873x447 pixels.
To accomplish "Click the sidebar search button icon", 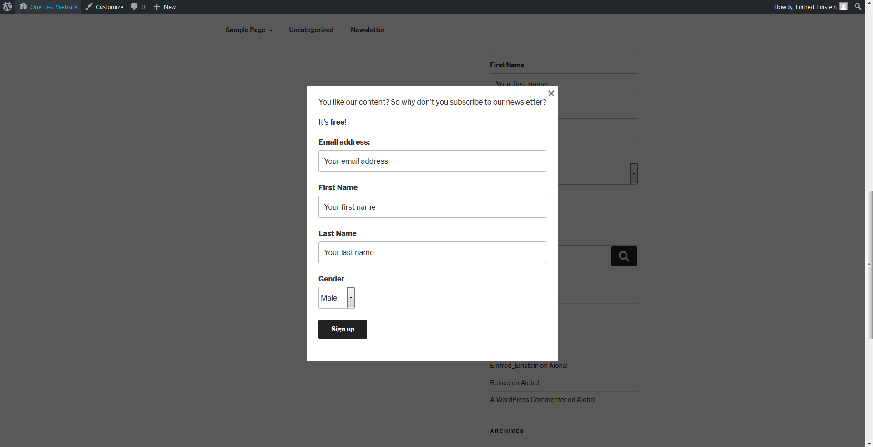I will point(624,256).
